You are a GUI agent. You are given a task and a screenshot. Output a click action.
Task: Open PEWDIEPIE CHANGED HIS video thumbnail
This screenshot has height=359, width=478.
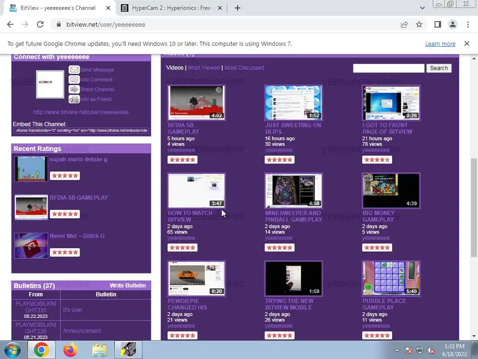[197, 279]
